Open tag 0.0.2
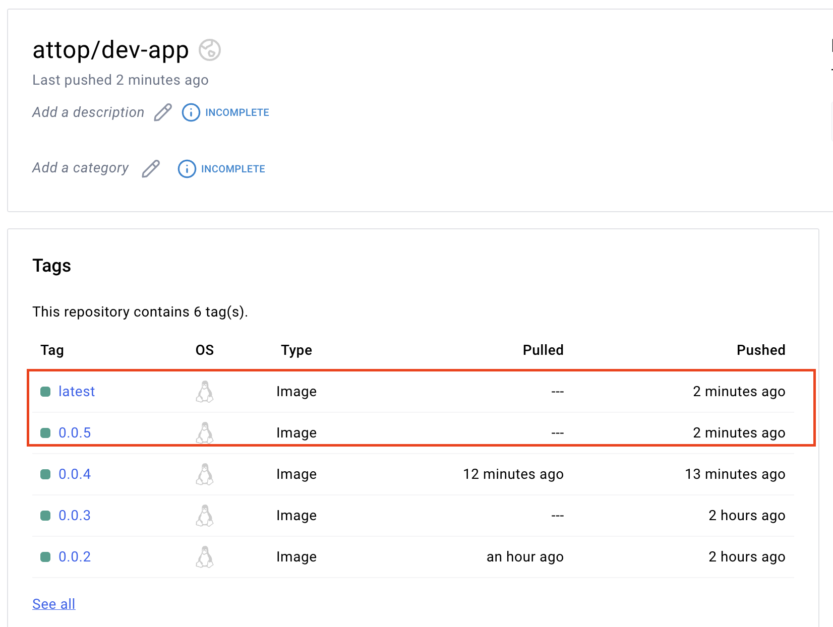 [x=75, y=557]
